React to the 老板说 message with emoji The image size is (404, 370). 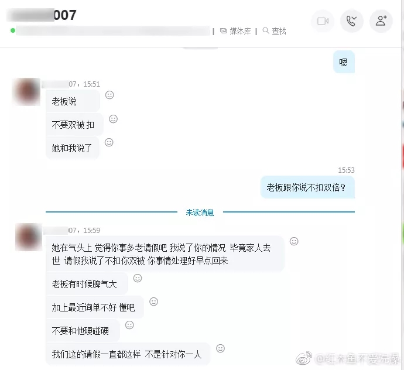point(109,95)
